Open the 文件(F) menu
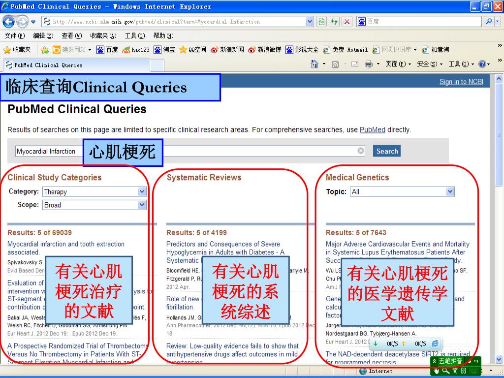The width and height of the screenshot is (504, 378). point(14,35)
